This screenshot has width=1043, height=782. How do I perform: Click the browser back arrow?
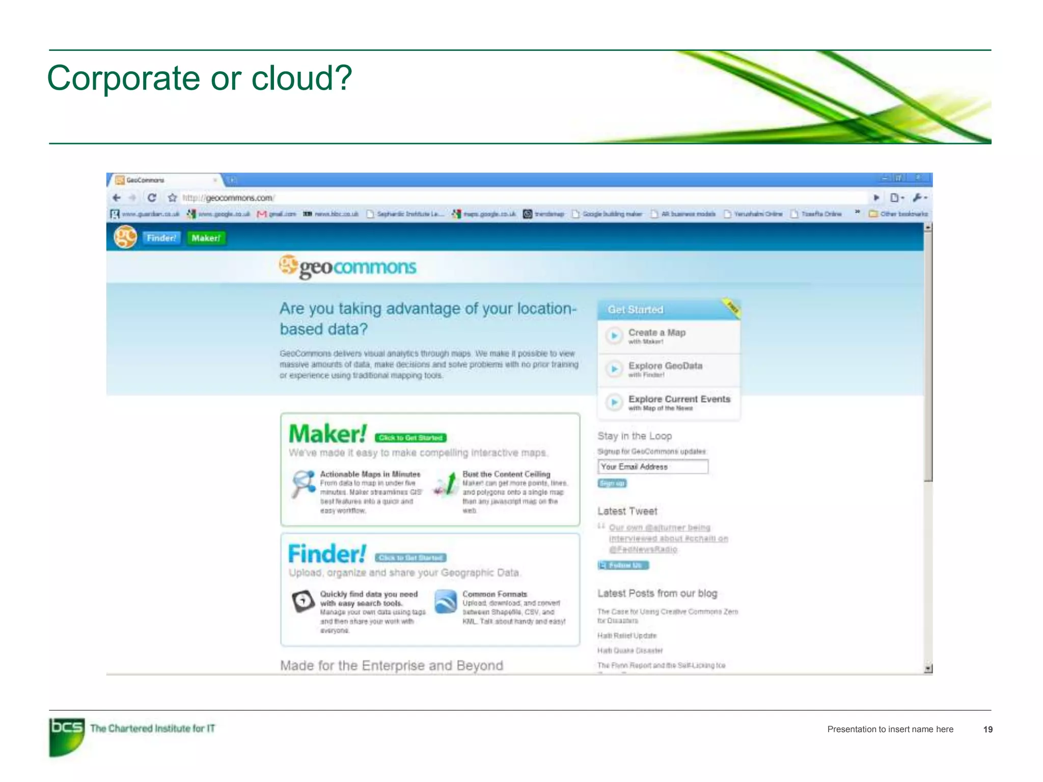tap(117, 198)
